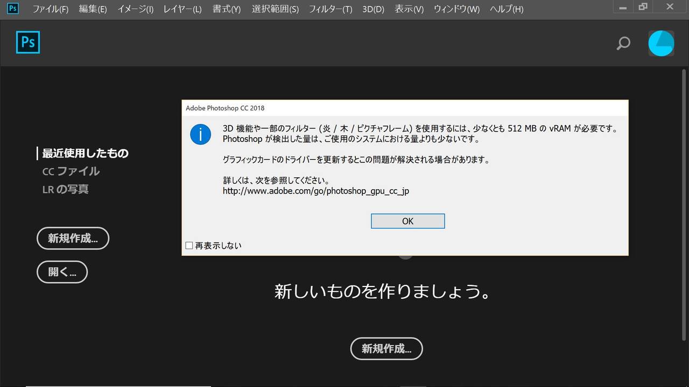
Task: Open the 3D(D) menu
Action: 373,9
